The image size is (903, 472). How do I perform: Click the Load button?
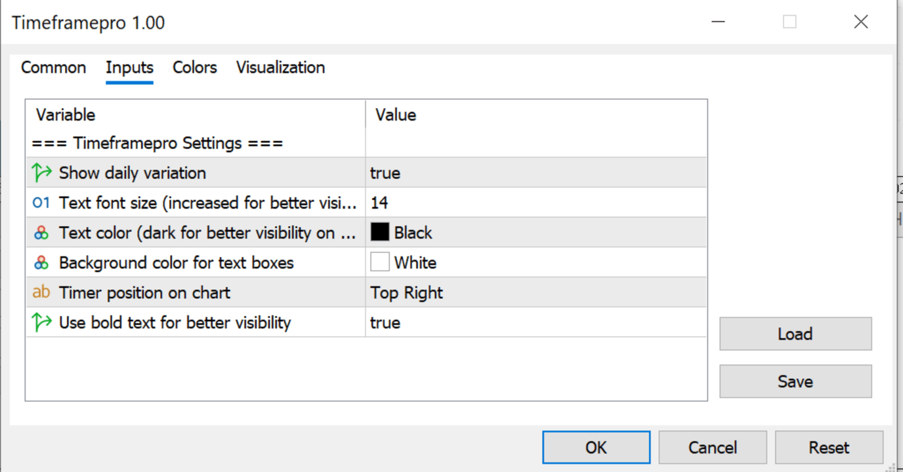(x=795, y=334)
